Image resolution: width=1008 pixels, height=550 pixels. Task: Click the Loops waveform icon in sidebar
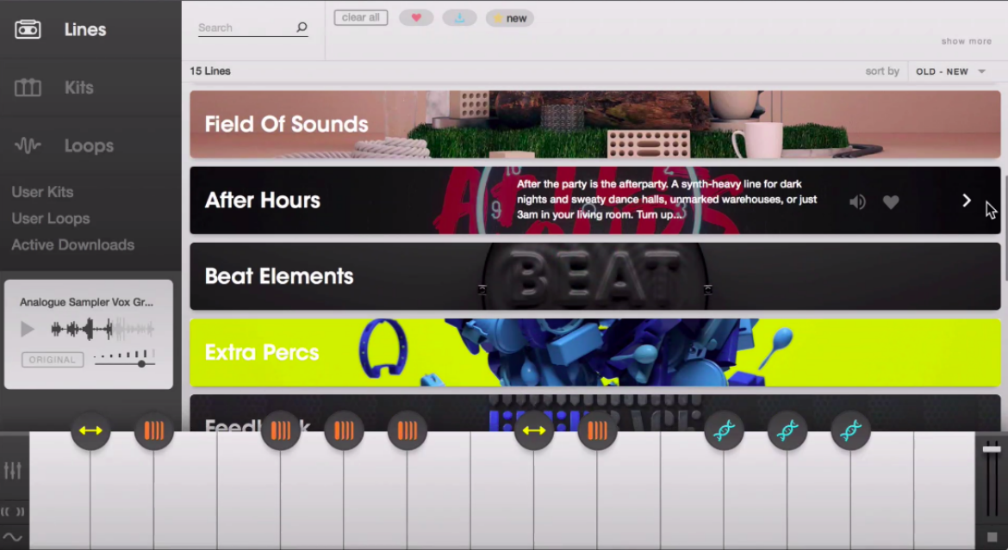click(28, 145)
